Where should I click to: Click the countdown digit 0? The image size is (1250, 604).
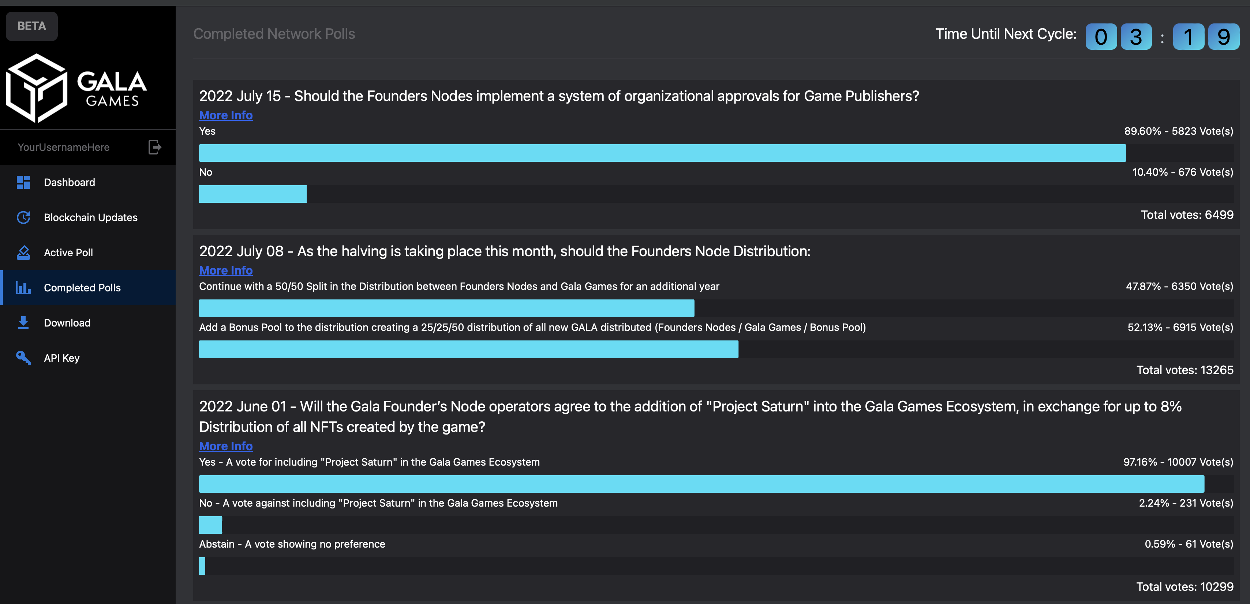(1101, 36)
